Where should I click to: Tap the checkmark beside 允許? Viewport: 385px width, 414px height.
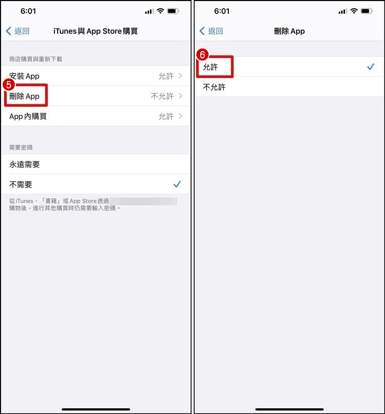click(371, 67)
